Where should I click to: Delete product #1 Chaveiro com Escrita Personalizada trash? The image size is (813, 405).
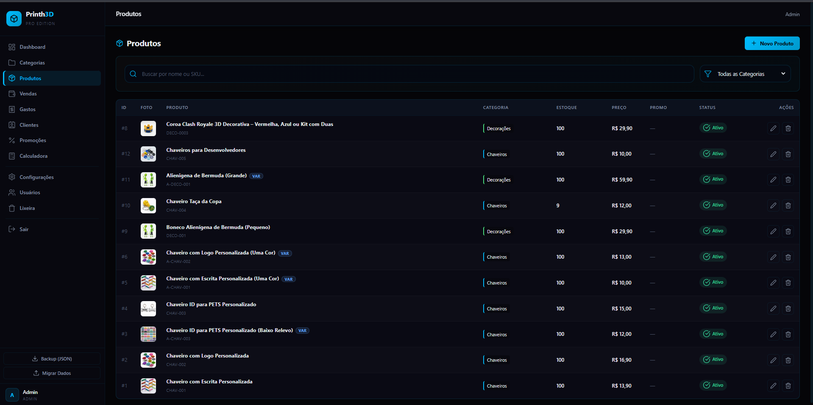coord(788,385)
